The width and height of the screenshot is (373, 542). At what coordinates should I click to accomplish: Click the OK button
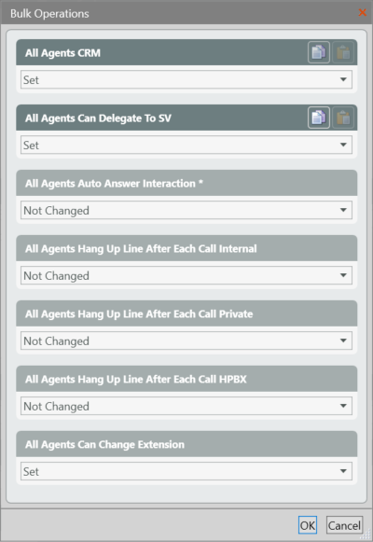coord(308,525)
